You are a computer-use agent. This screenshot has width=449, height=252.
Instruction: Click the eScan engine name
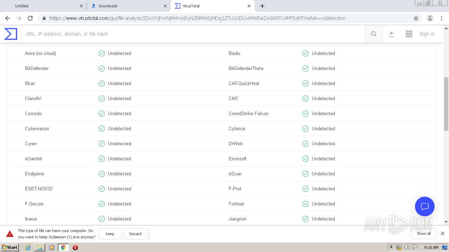pyautogui.click(x=235, y=174)
